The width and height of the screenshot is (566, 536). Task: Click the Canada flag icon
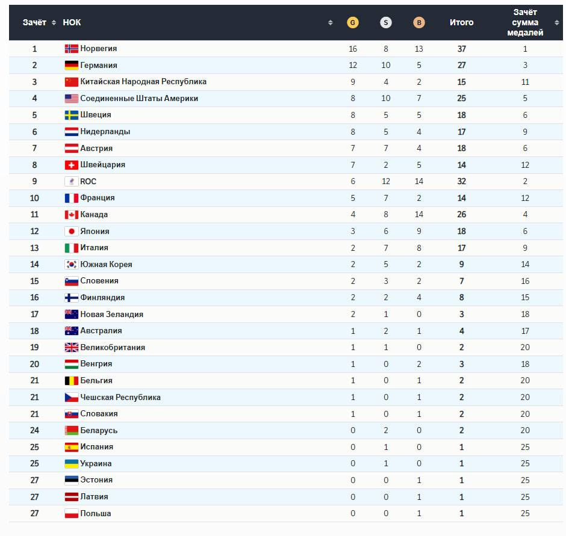coord(72,215)
